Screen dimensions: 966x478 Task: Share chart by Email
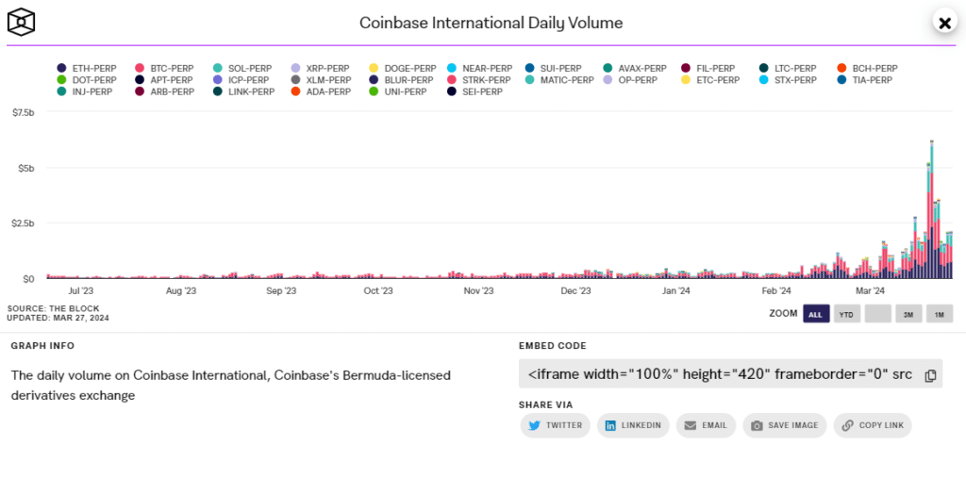click(706, 425)
